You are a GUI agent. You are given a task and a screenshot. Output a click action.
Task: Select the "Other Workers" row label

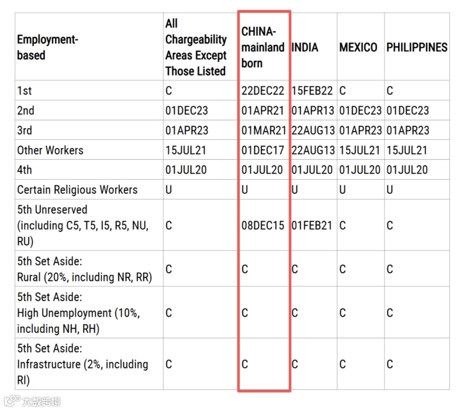click(50, 150)
